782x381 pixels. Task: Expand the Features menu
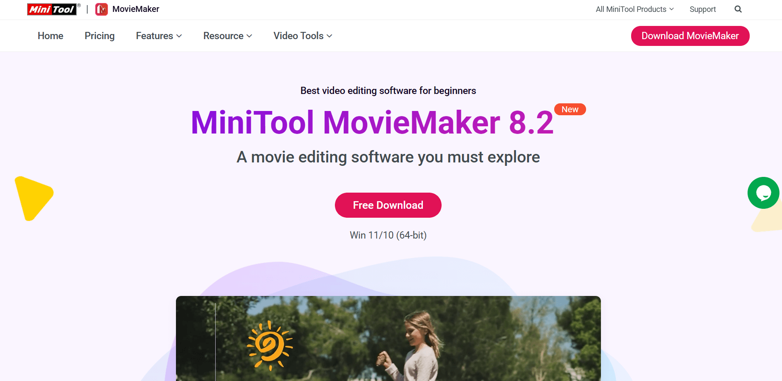[x=159, y=36]
